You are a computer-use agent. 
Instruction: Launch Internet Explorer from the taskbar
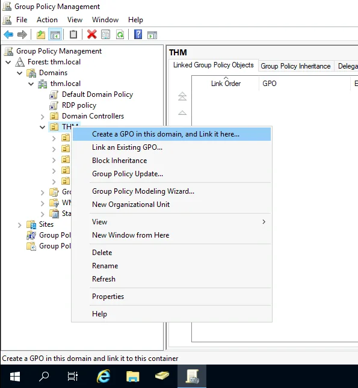coord(103,377)
